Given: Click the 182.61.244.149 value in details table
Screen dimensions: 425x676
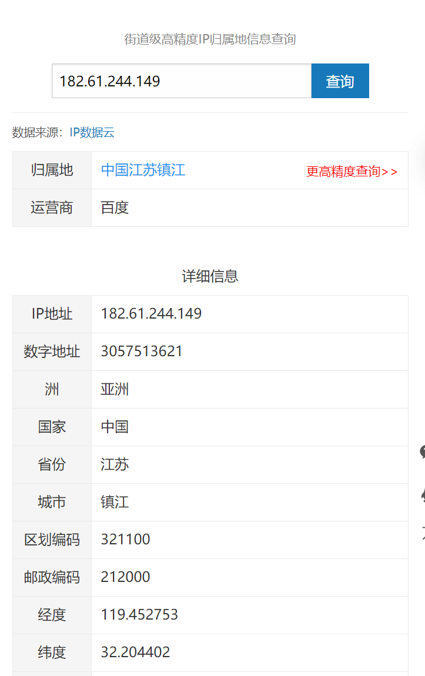Looking at the screenshot, I should coord(151,313).
